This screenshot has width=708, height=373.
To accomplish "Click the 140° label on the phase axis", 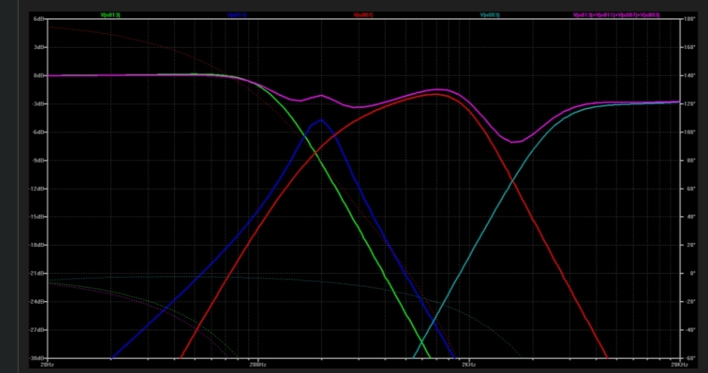I will pos(690,76).
